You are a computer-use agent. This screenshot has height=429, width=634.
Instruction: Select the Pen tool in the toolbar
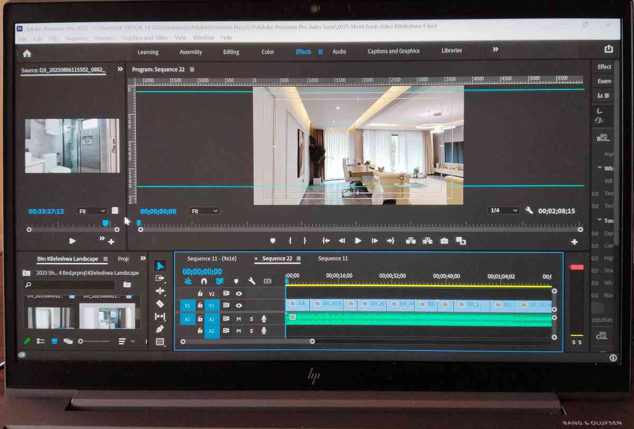tap(160, 329)
